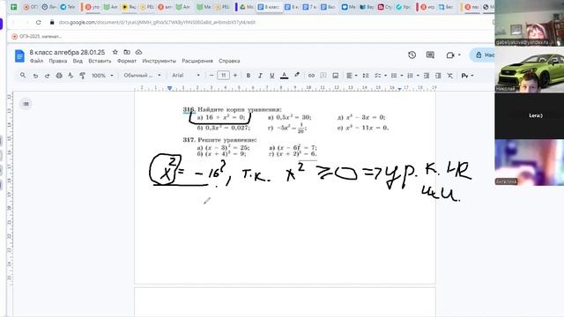Toggle the bulleted list
Image resolution: width=564 pixels, height=317 pixels.
[x=394, y=76]
